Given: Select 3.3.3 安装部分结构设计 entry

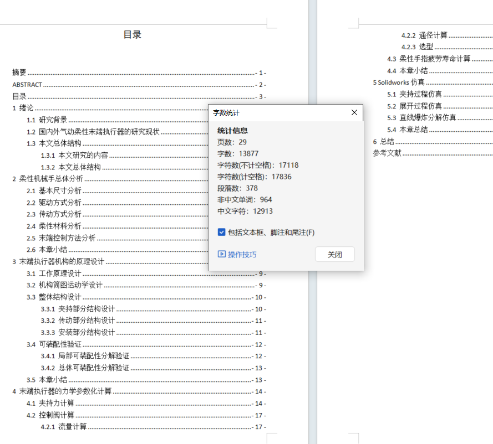Looking at the screenshot, I should 154,333.
